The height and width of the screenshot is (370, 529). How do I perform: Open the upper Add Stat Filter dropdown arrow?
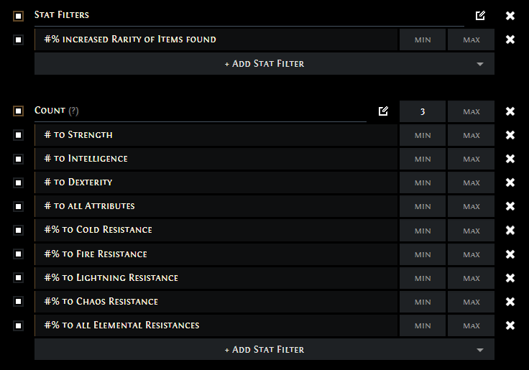point(479,64)
